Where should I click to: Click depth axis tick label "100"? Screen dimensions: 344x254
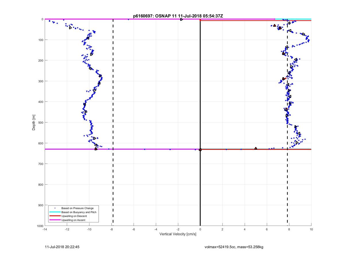click(40, 40)
